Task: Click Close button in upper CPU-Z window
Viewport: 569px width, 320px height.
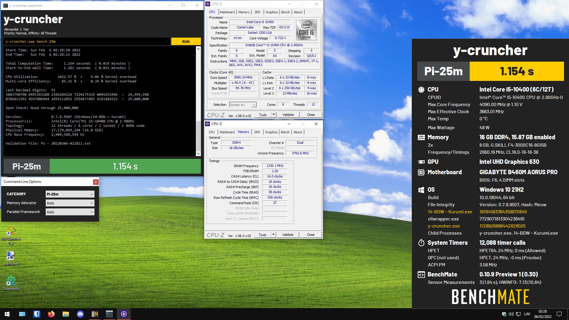Action: click(311, 115)
